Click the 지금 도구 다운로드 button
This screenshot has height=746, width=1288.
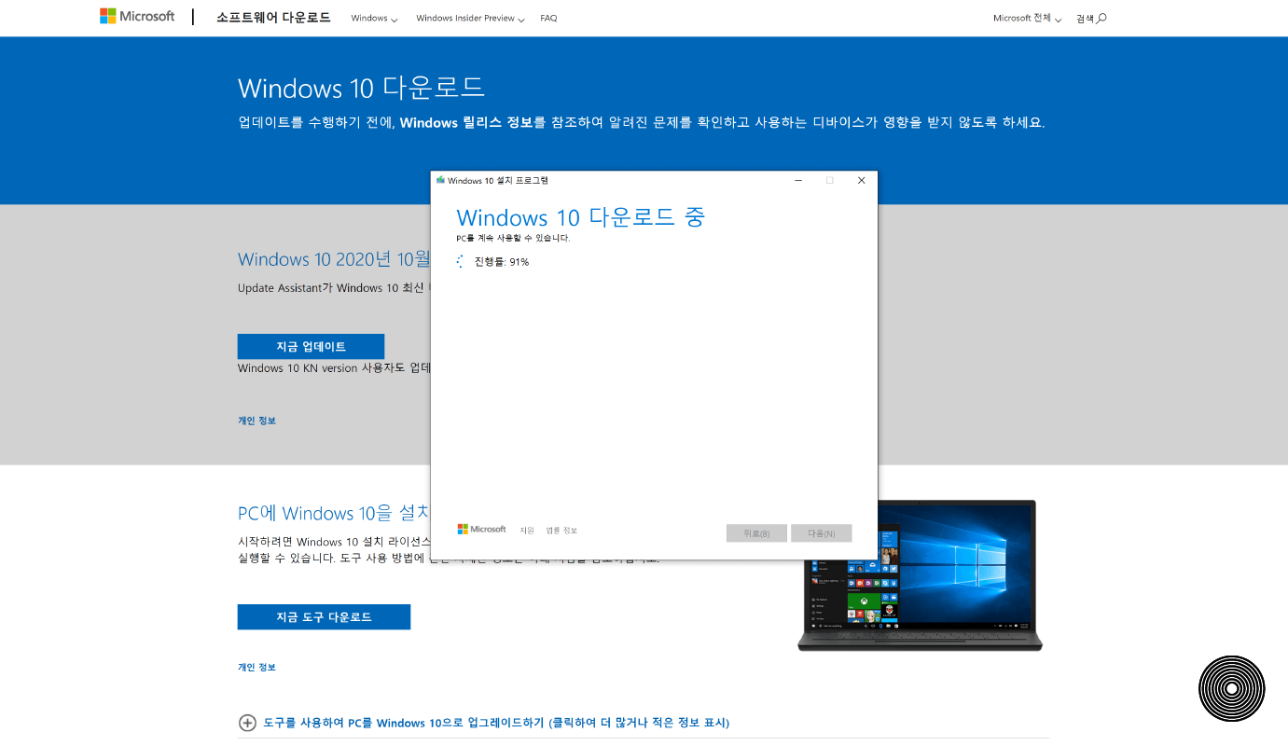(324, 616)
